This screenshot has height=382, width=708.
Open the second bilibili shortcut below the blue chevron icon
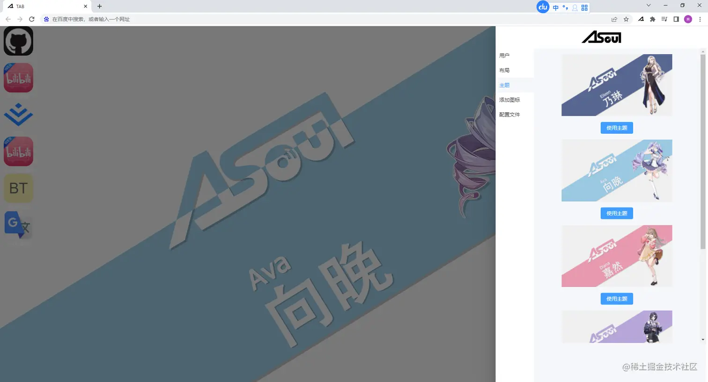(x=18, y=151)
